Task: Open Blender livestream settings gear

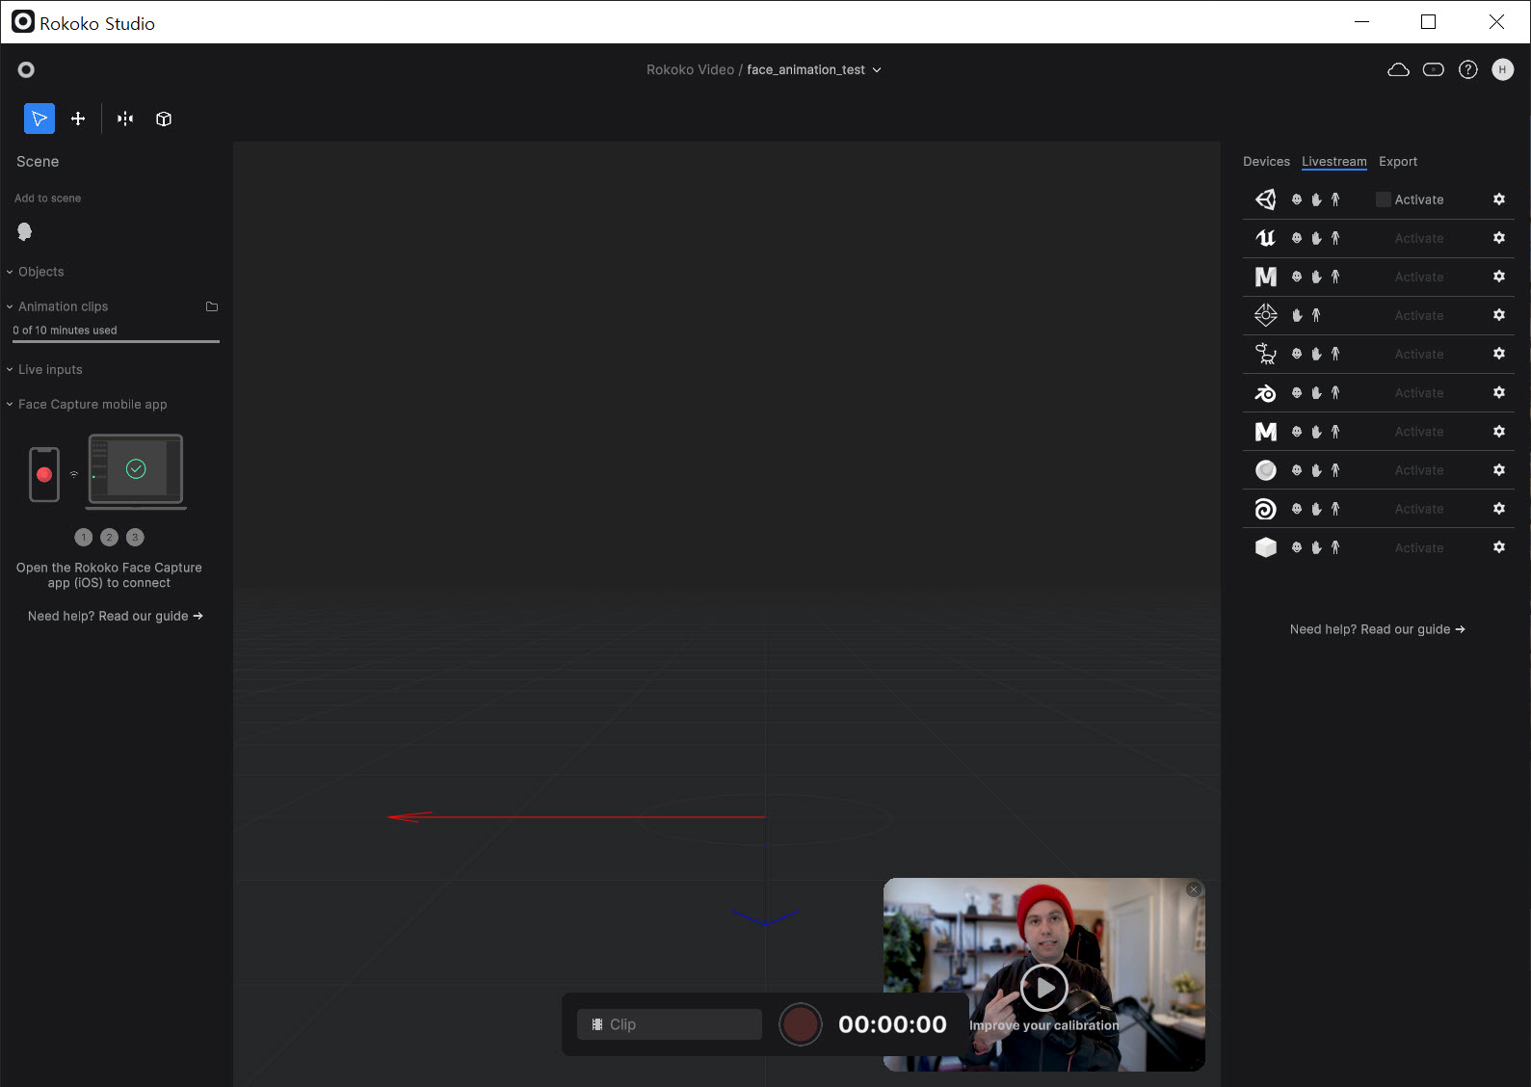Action: point(1499,392)
